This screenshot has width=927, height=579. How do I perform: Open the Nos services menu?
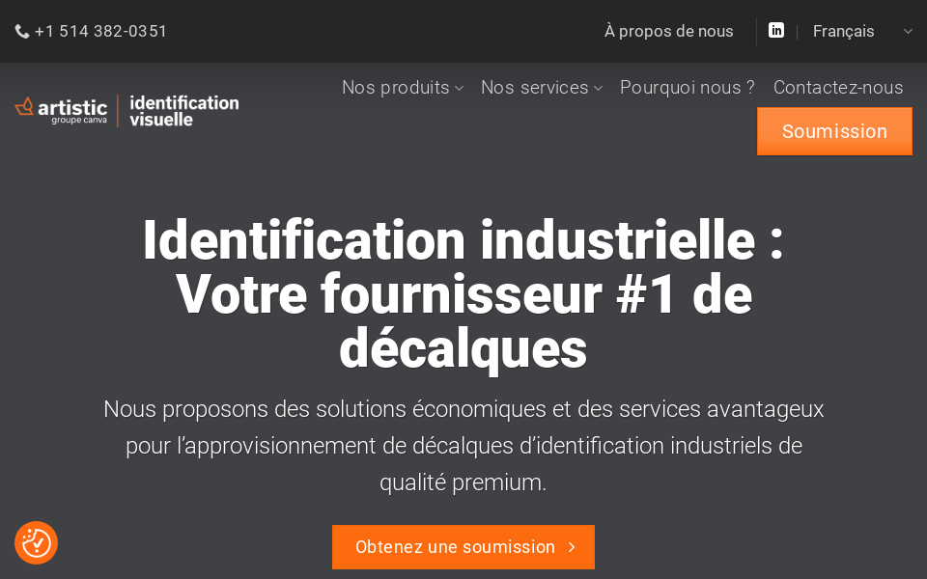pos(535,88)
